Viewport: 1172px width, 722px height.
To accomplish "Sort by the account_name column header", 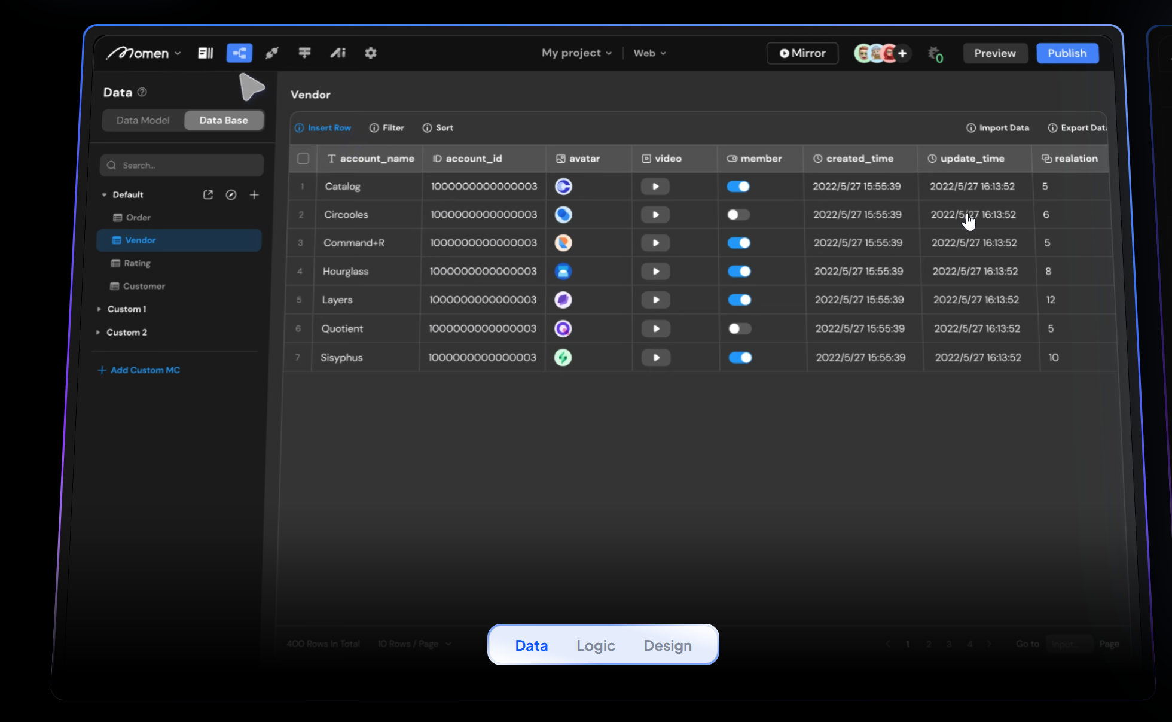I will click(x=371, y=159).
